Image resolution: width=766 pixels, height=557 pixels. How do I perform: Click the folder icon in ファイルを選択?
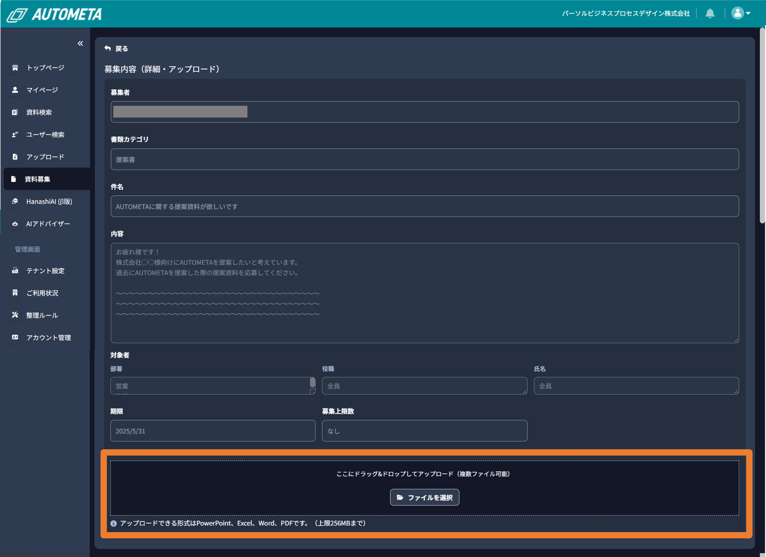[x=400, y=497]
